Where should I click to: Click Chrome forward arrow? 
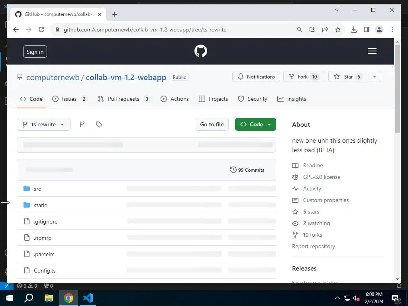29,29
